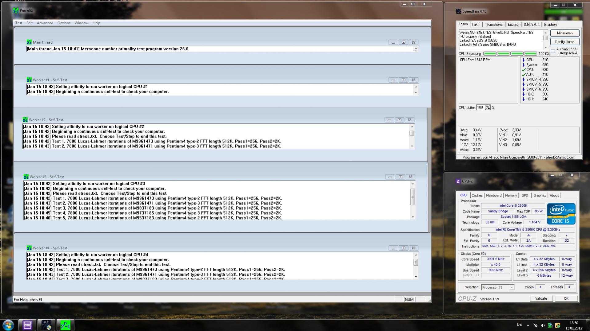Switch to CPU-Z from the taskbar

27,325
